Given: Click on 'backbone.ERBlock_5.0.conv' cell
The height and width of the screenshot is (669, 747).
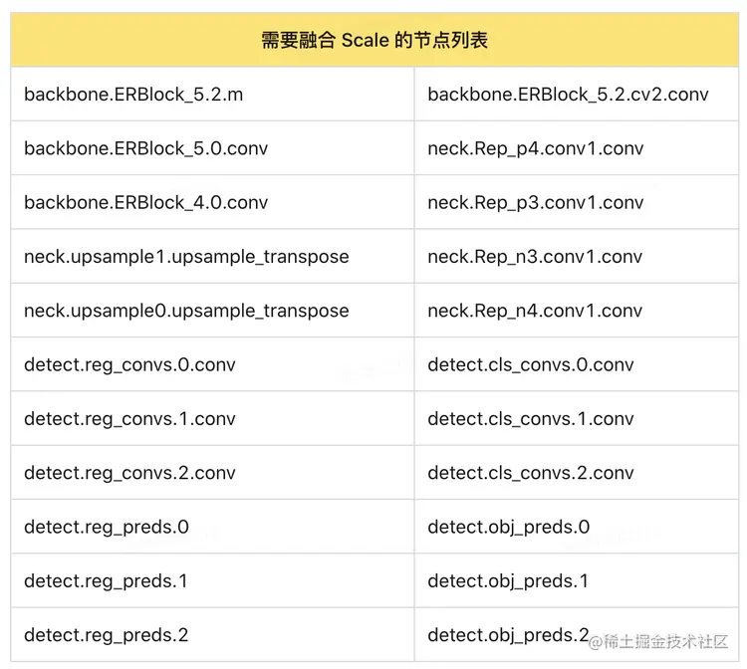Looking at the screenshot, I should coord(212,148).
